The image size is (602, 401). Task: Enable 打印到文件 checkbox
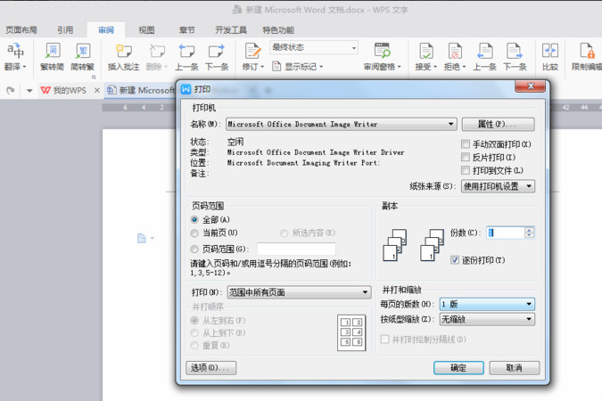pos(466,170)
